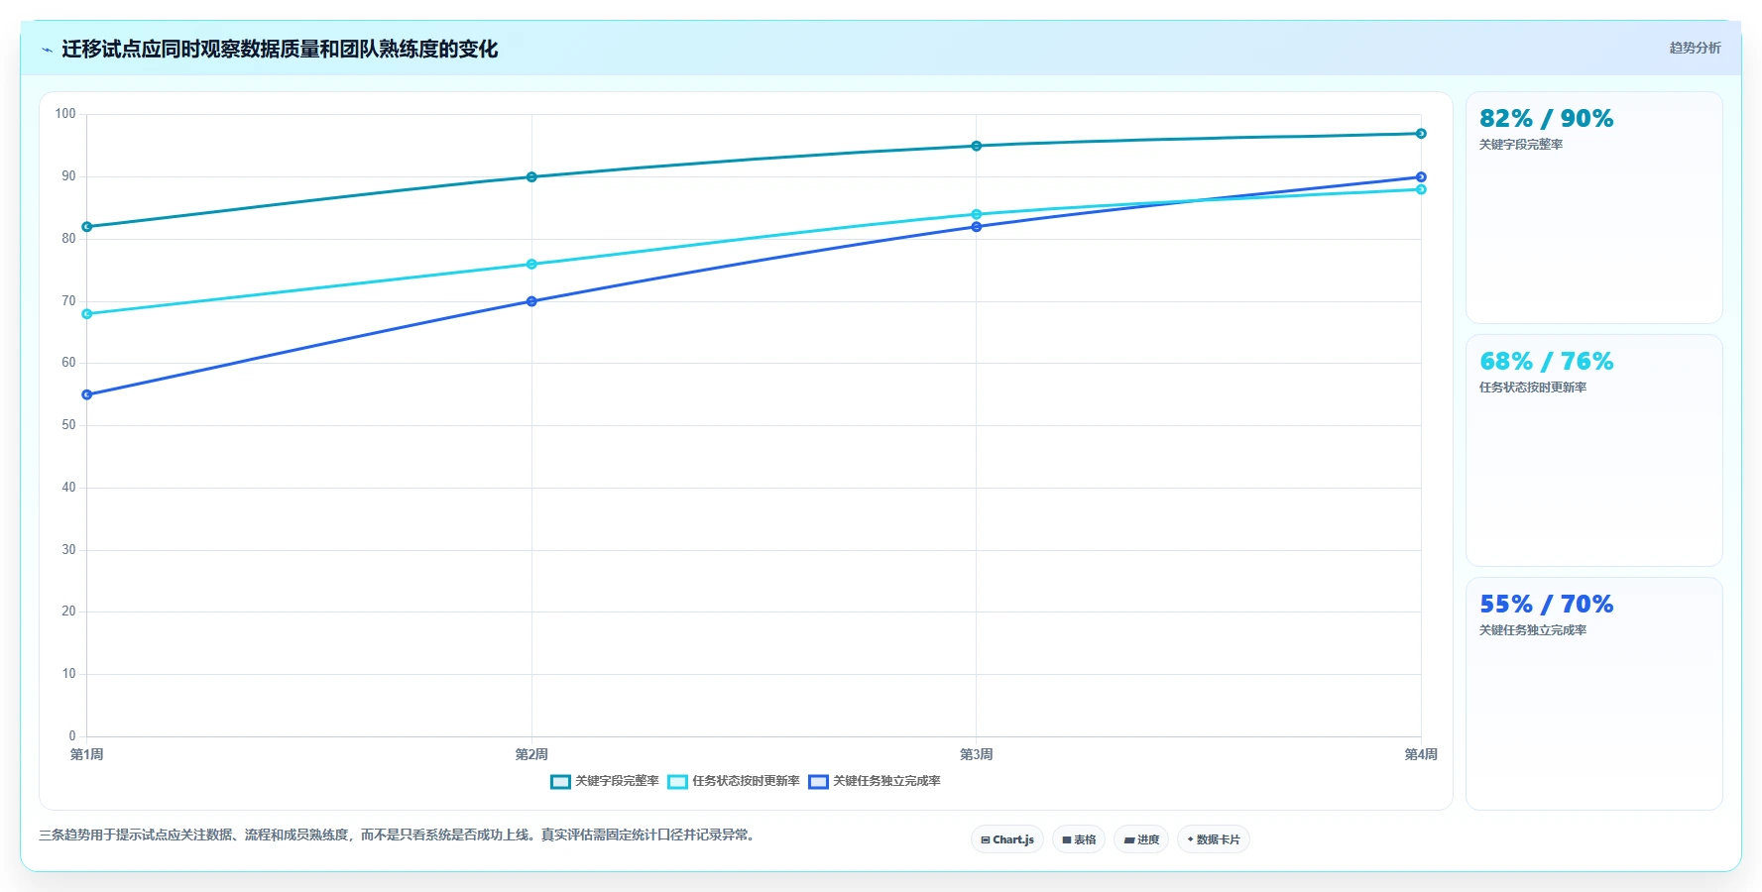This screenshot has height=892, width=1762.
Task: Click the panel title 迁移试点应同时观察数据质量和团队熟练度的变化
Action: pyautogui.click(x=280, y=50)
